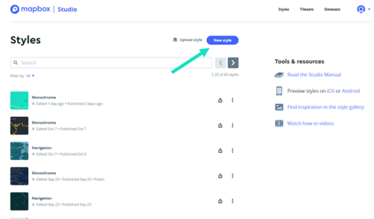Click share icon on the Oct 7 Monochrome style
The height and width of the screenshot is (219, 374).
(220, 125)
